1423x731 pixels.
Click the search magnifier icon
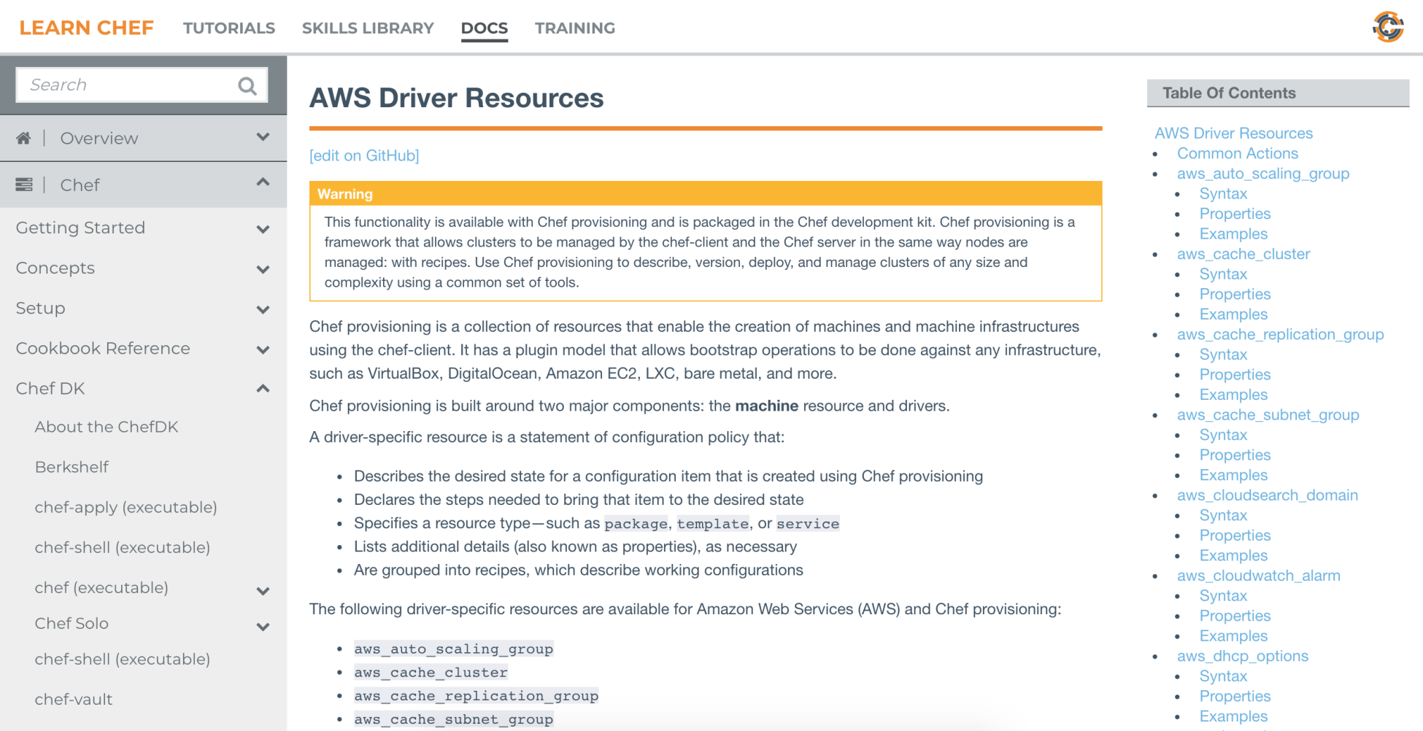coord(247,86)
